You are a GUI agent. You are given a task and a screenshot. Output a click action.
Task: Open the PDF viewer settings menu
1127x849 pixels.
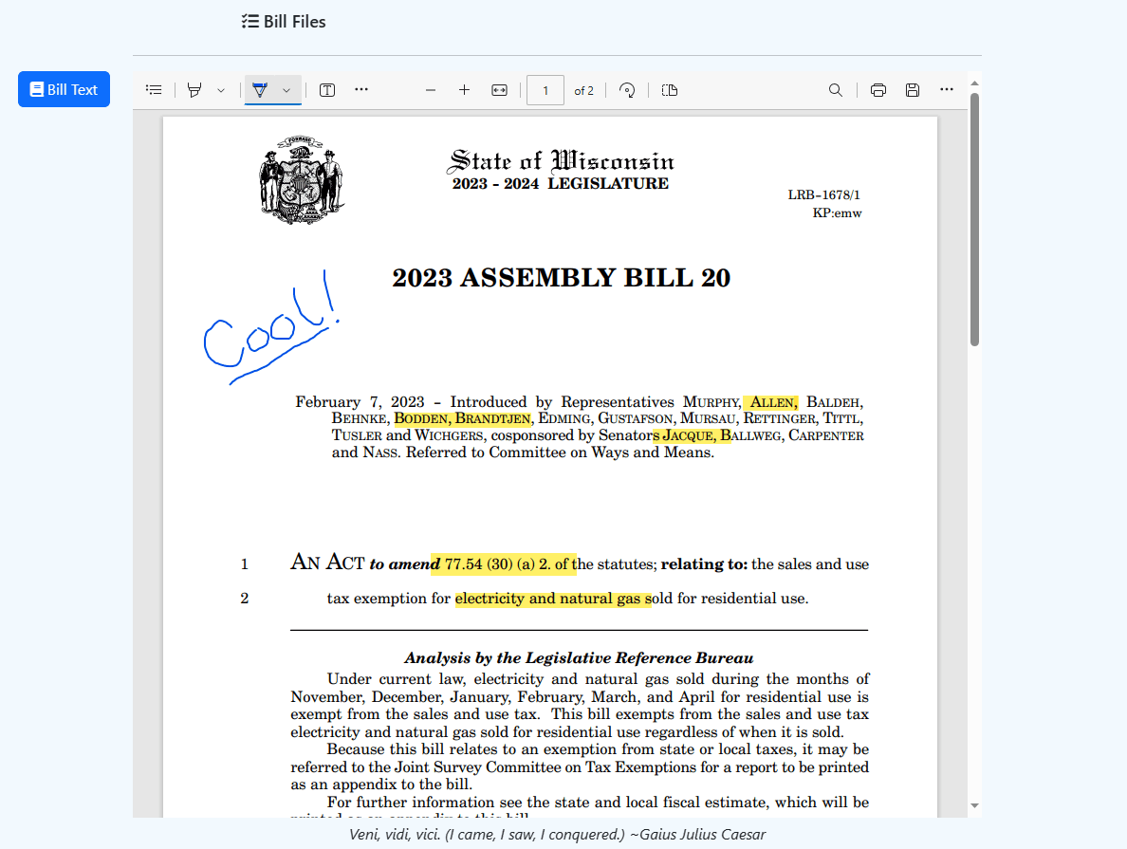(947, 90)
